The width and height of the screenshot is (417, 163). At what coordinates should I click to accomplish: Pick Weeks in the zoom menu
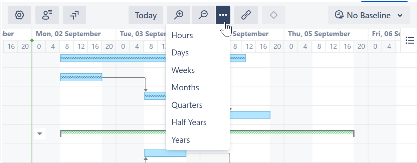tap(183, 70)
